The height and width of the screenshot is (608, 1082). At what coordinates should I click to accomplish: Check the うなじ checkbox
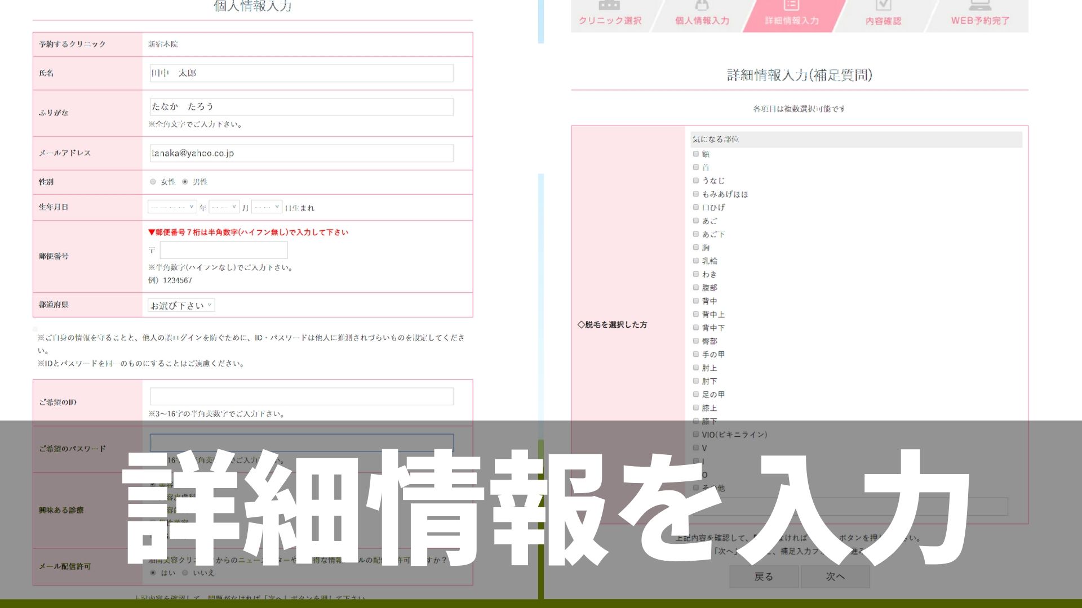click(696, 181)
